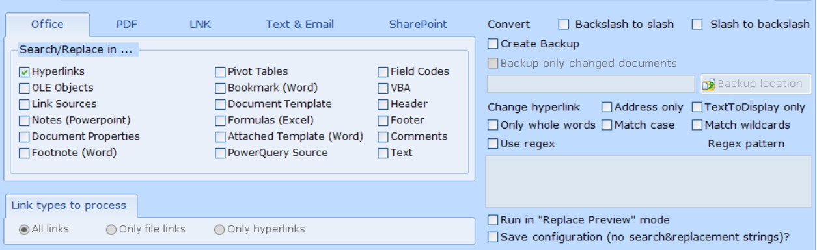Click the Regex pattern text area

(x=648, y=181)
